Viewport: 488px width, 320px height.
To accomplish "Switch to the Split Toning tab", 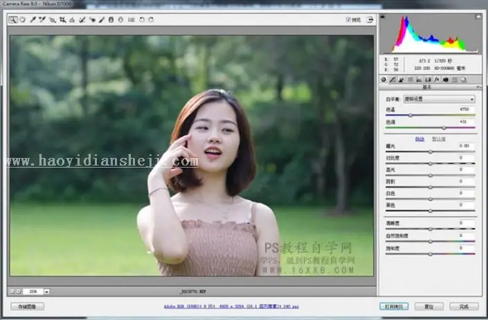I will coord(419,80).
